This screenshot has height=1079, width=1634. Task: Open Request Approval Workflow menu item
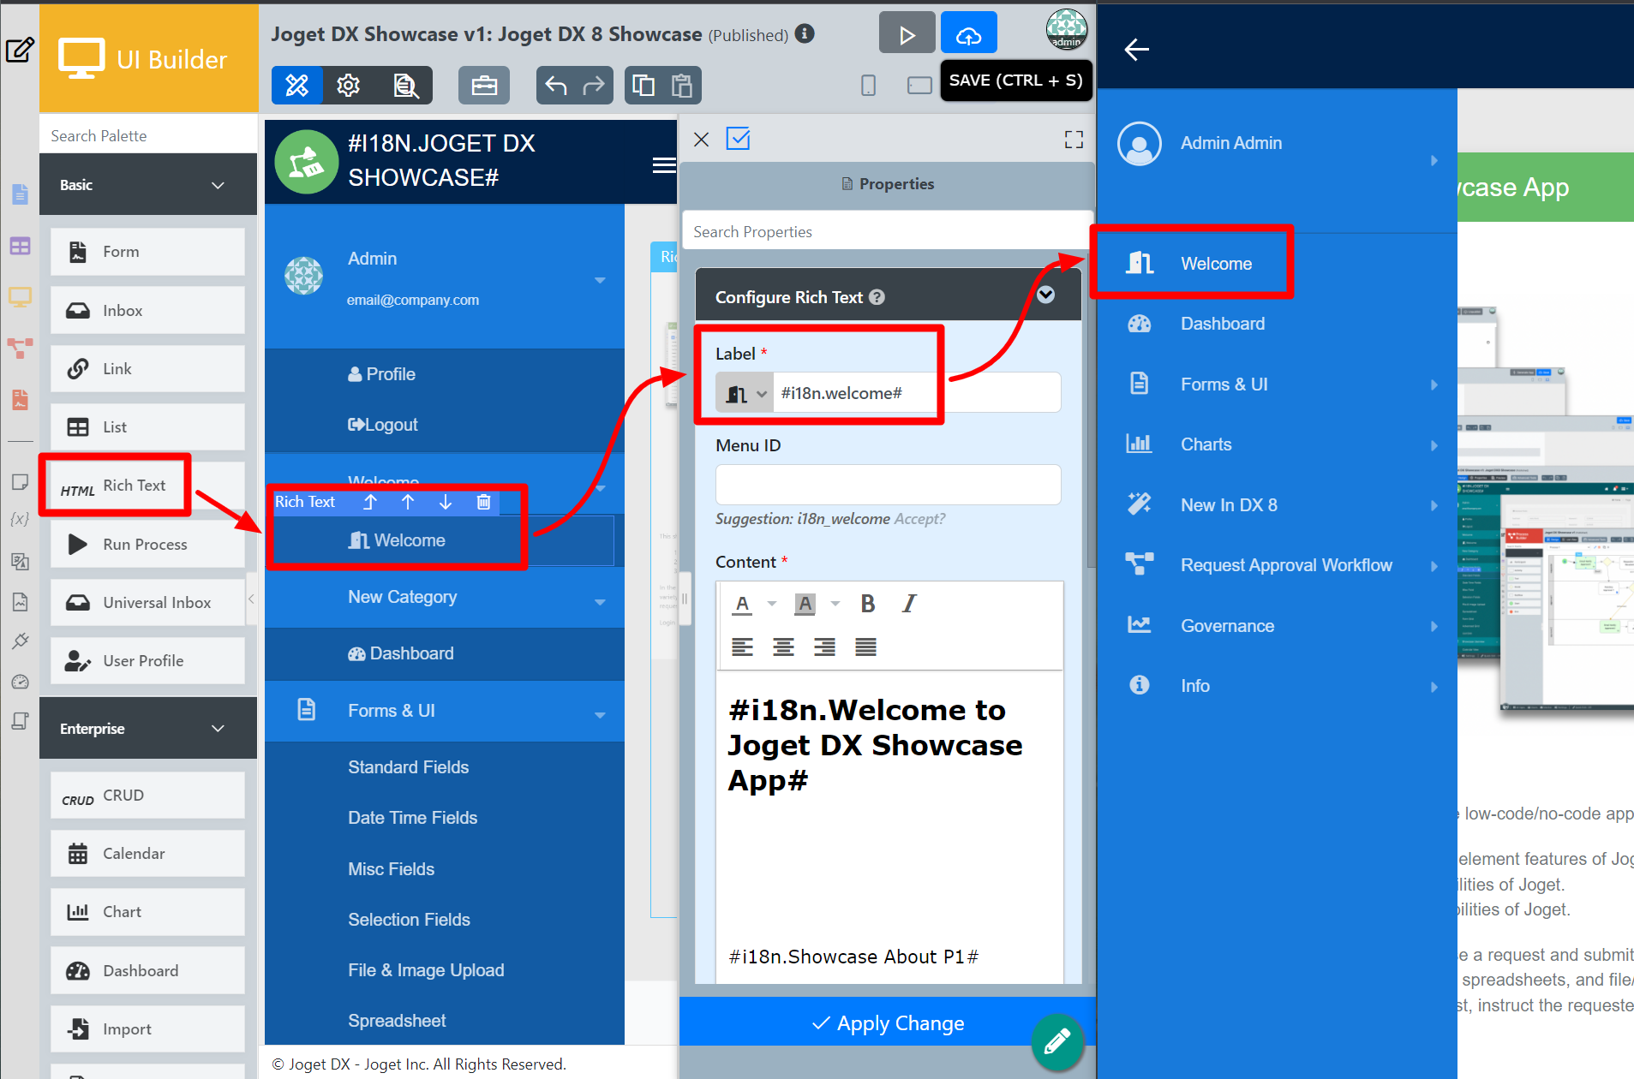[1286, 565]
